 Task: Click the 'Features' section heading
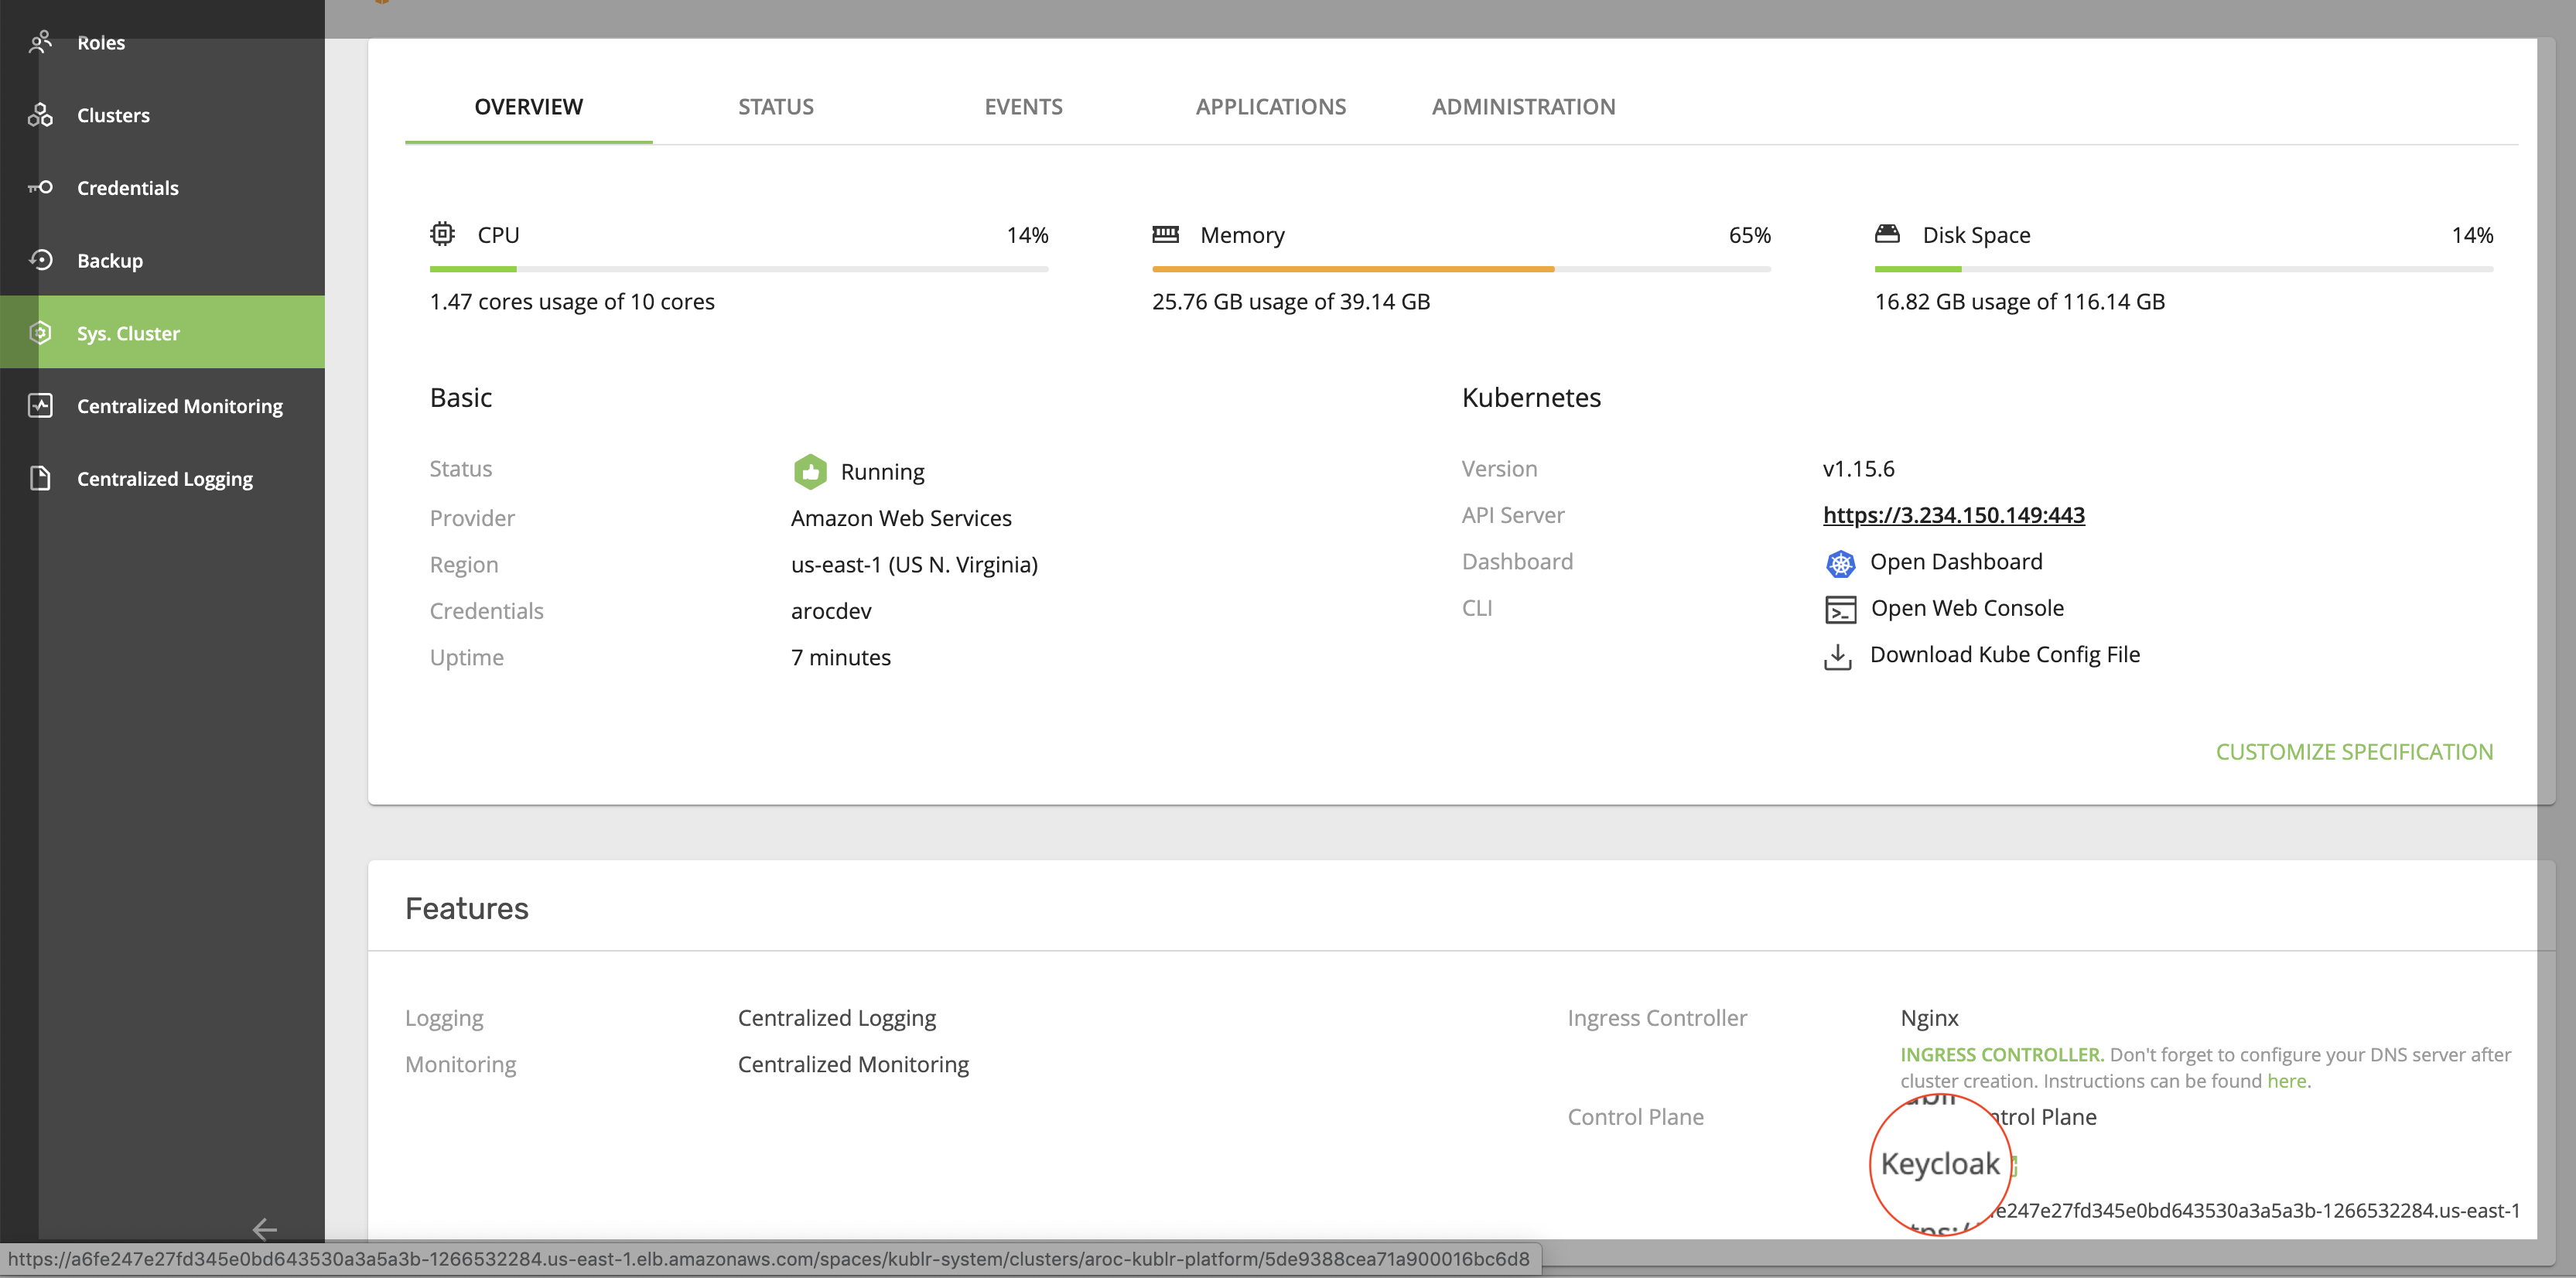[x=466, y=908]
